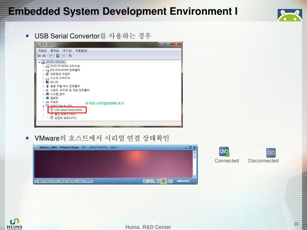307x230 pixels.
Task: Click the scan for hardware changes toolbar icon
Action: click(x=70, y=56)
